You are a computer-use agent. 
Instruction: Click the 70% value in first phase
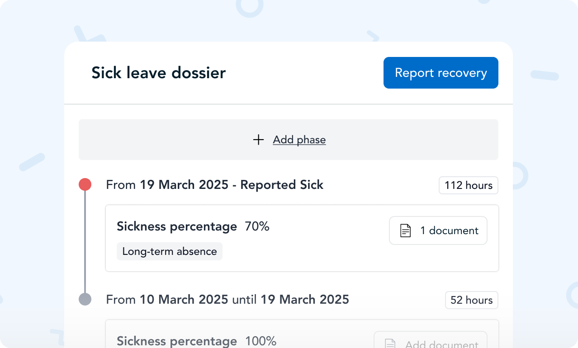[x=257, y=226]
